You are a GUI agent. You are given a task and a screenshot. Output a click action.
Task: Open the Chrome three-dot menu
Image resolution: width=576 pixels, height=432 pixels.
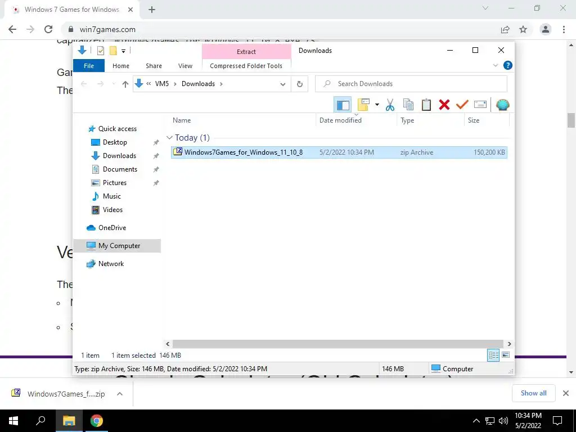point(564,29)
